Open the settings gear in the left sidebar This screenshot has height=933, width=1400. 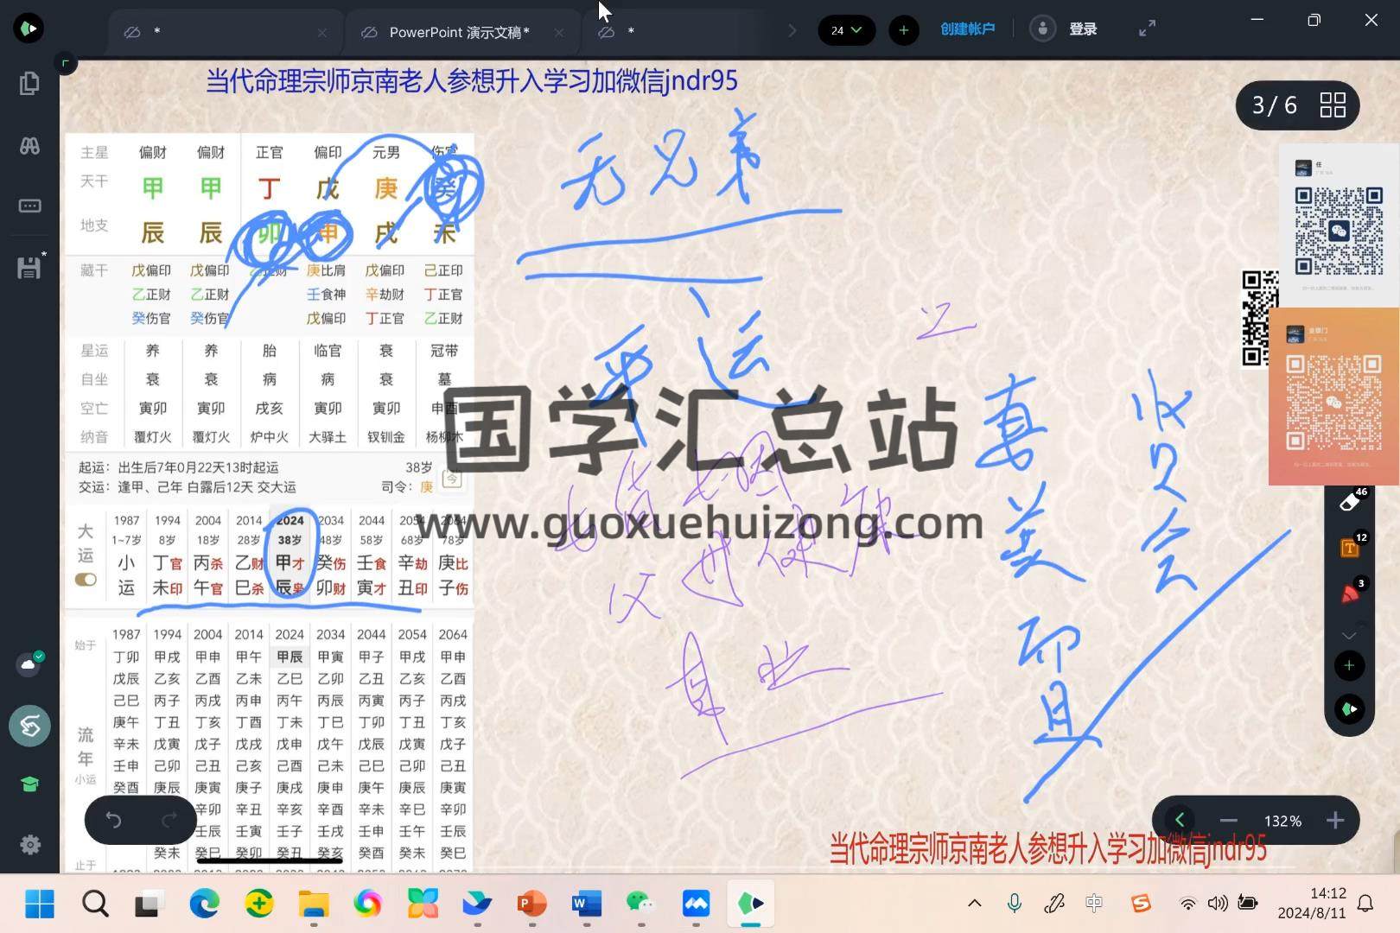click(x=29, y=844)
